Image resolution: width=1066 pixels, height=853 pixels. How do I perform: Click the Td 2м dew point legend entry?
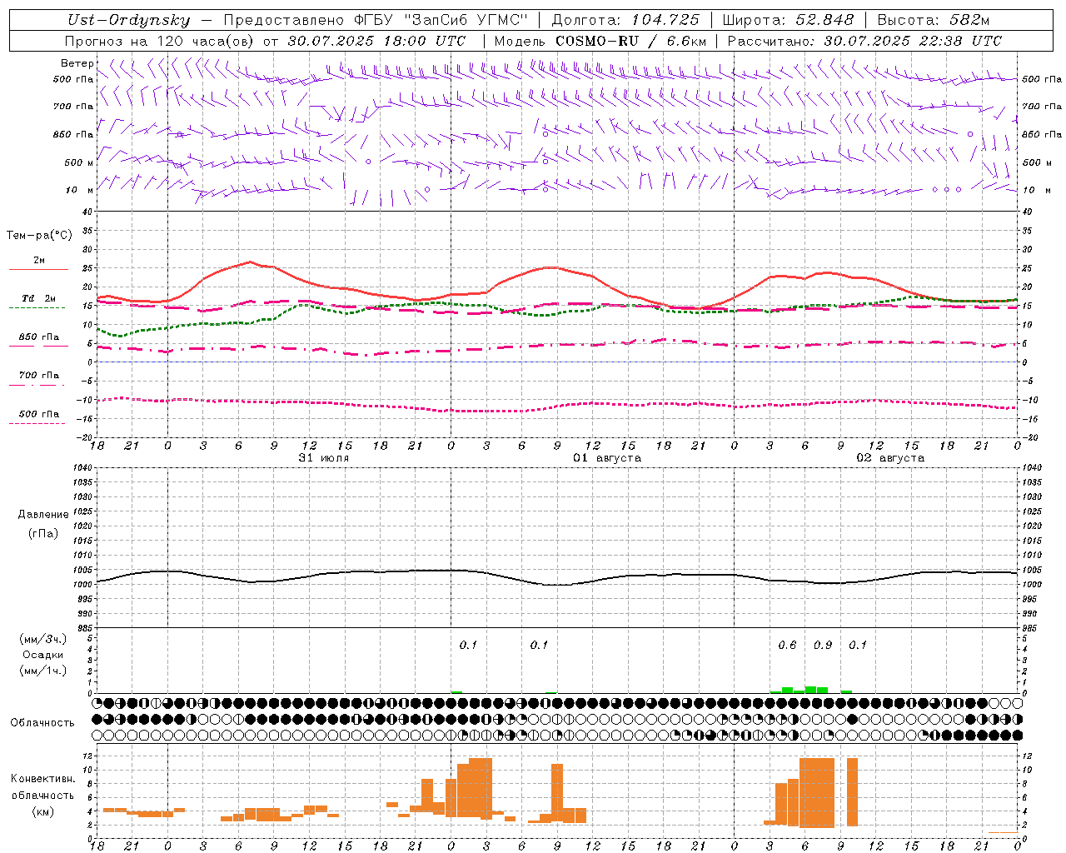click(x=39, y=298)
